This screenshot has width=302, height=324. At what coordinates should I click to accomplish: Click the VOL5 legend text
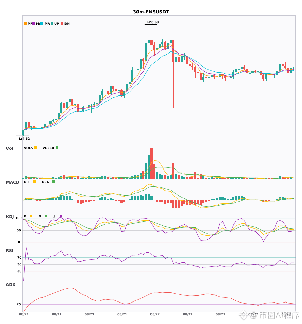click(x=28, y=148)
